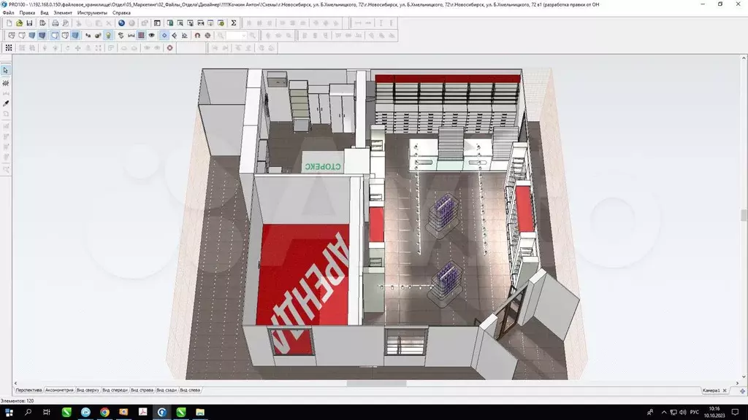Viewport: 748px width, 420px height.
Task: Enable the highlighted shaded blue view mode icon
Action: 42,35
